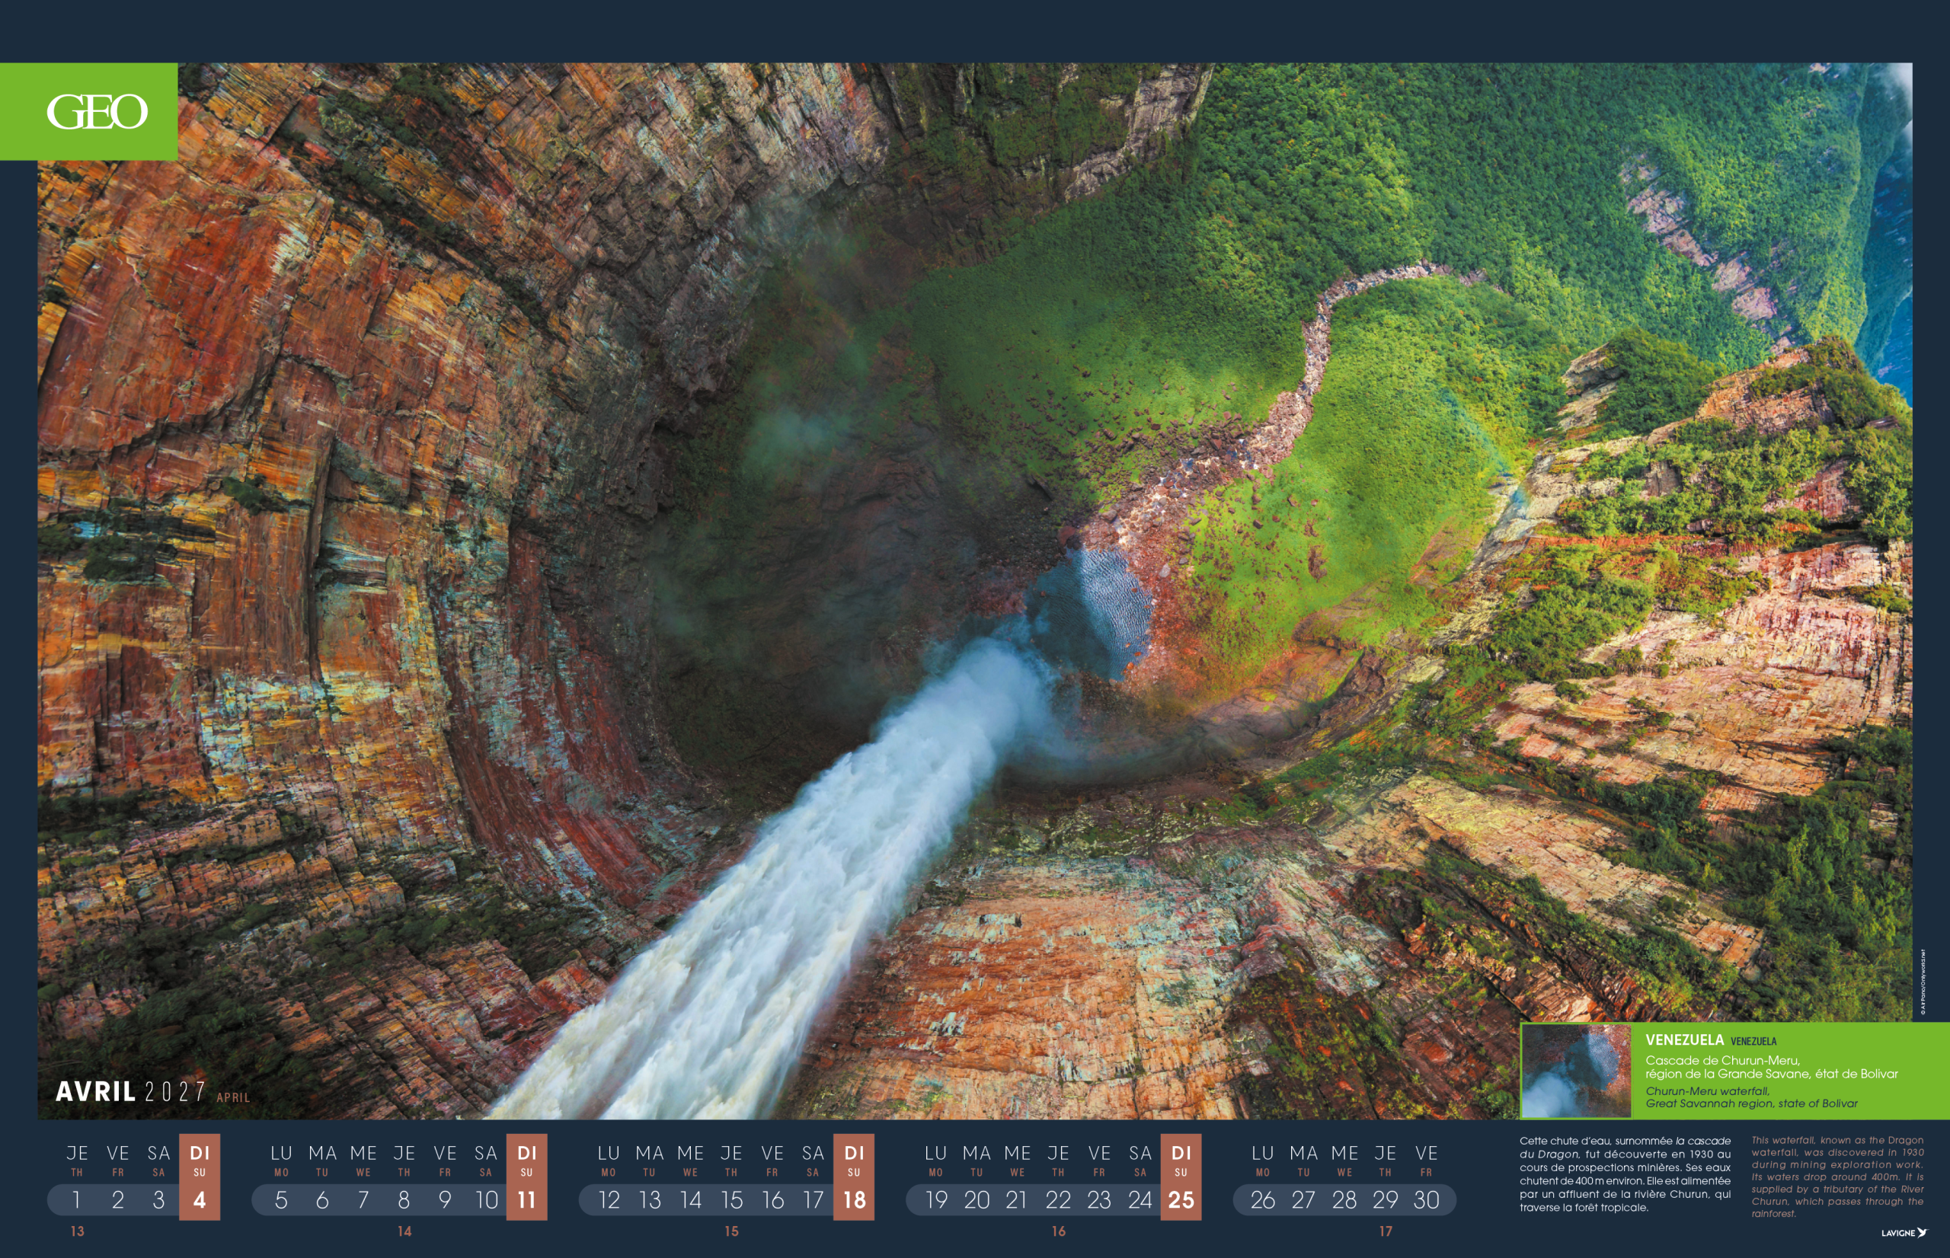Click the VENEZUELA caption heading
Viewport: 1950px width, 1258px height.
tap(1683, 1040)
